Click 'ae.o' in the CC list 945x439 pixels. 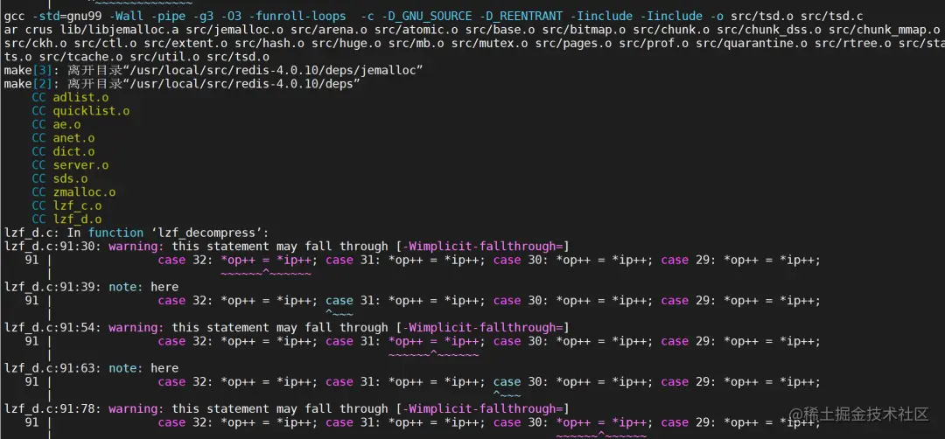coord(66,124)
